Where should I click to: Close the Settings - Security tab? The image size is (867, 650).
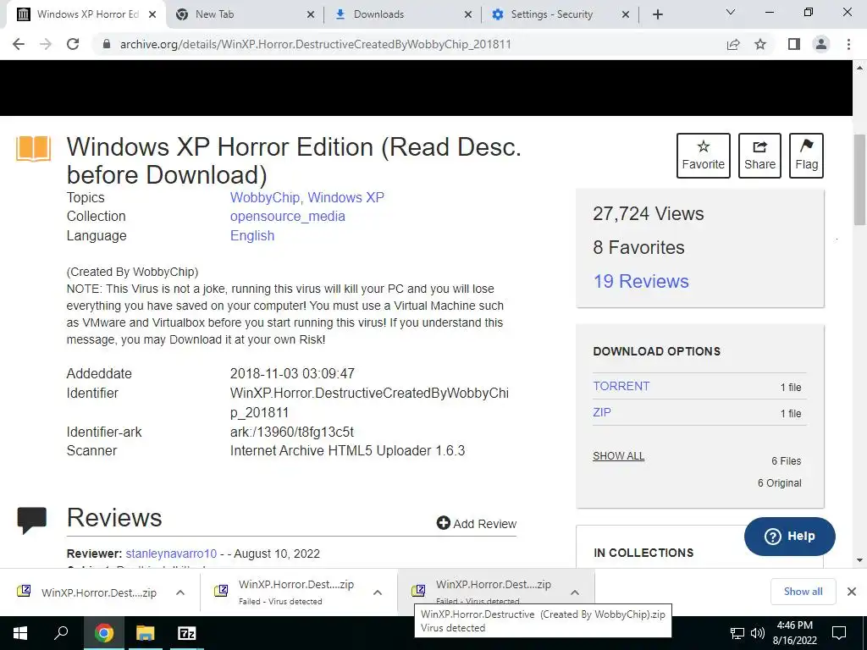click(x=626, y=14)
